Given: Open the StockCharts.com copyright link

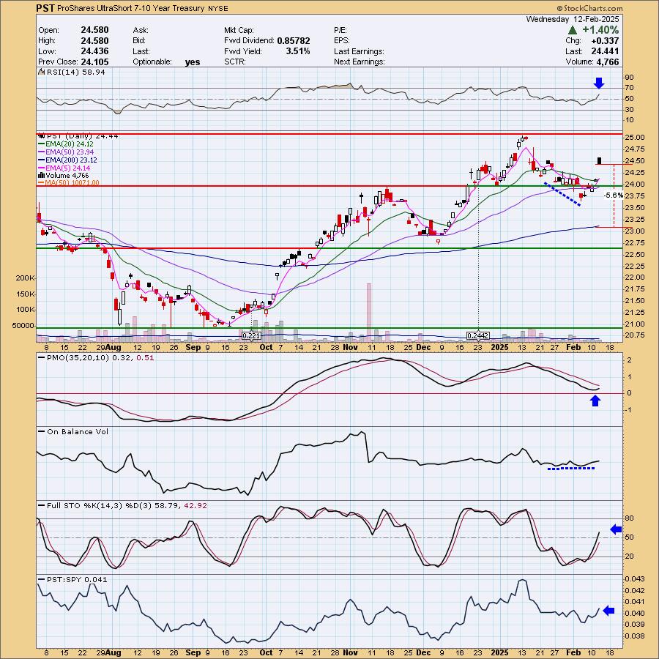Looking at the screenshot, I should click(590, 8).
